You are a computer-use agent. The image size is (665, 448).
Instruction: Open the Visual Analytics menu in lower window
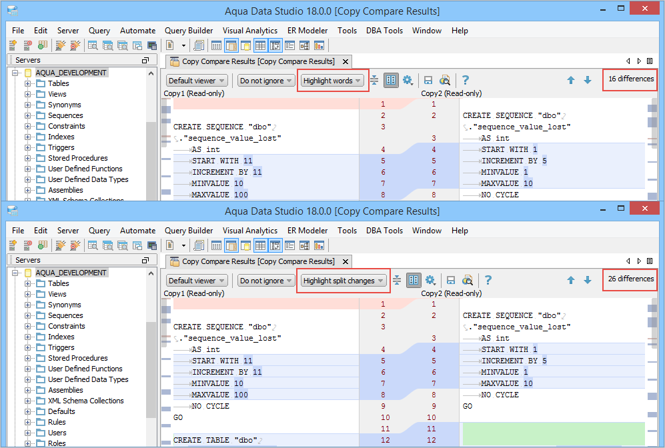pyautogui.click(x=250, y=231)
